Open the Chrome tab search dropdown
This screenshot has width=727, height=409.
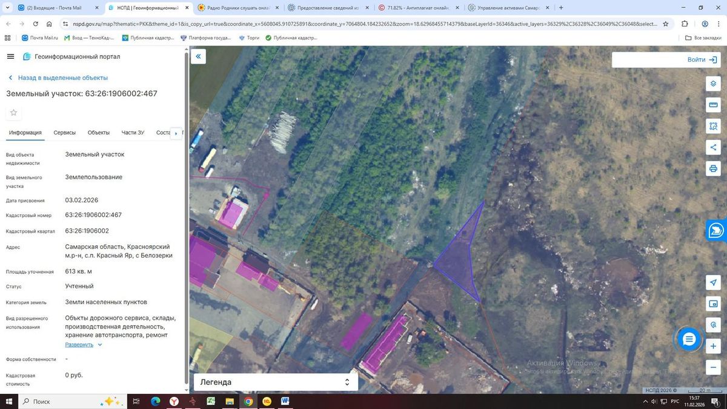7,8
